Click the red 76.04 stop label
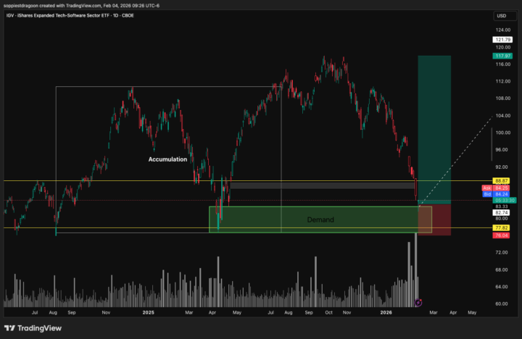 click(x=501, y=235)
